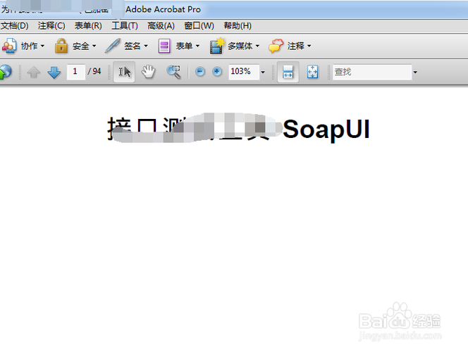Expand the 多媒体 dropdown arrow
This screenshot has width=468, height=352.
(257, 46)
